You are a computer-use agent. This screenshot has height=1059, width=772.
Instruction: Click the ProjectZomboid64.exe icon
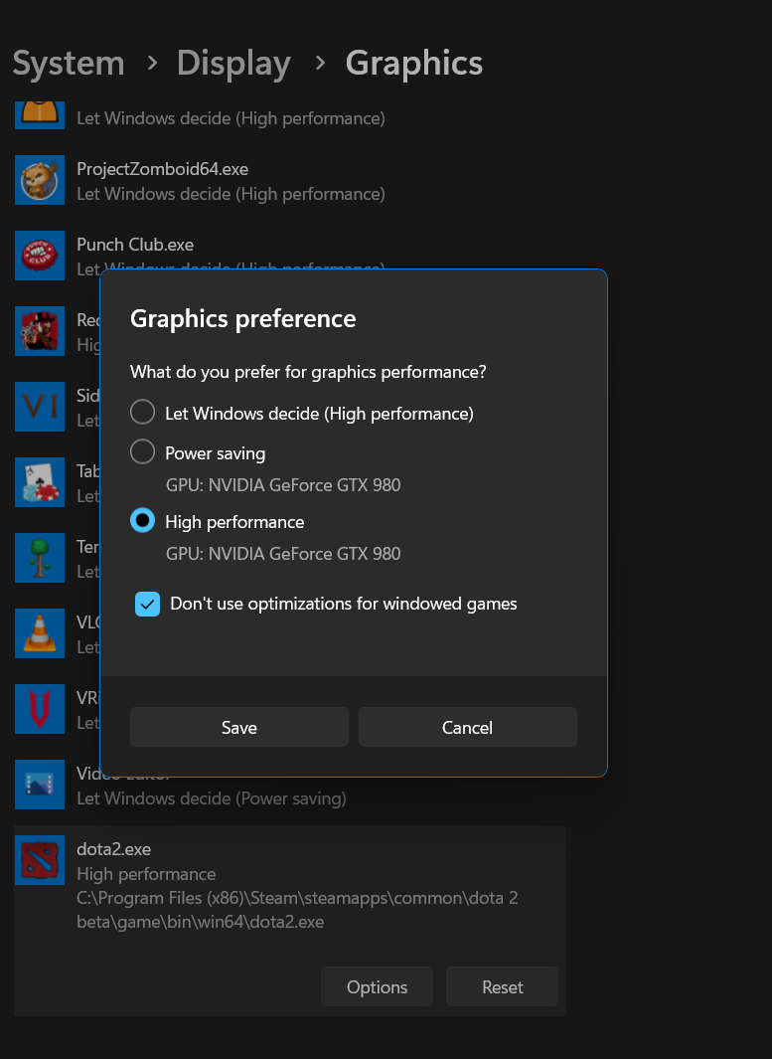point(40,180)
